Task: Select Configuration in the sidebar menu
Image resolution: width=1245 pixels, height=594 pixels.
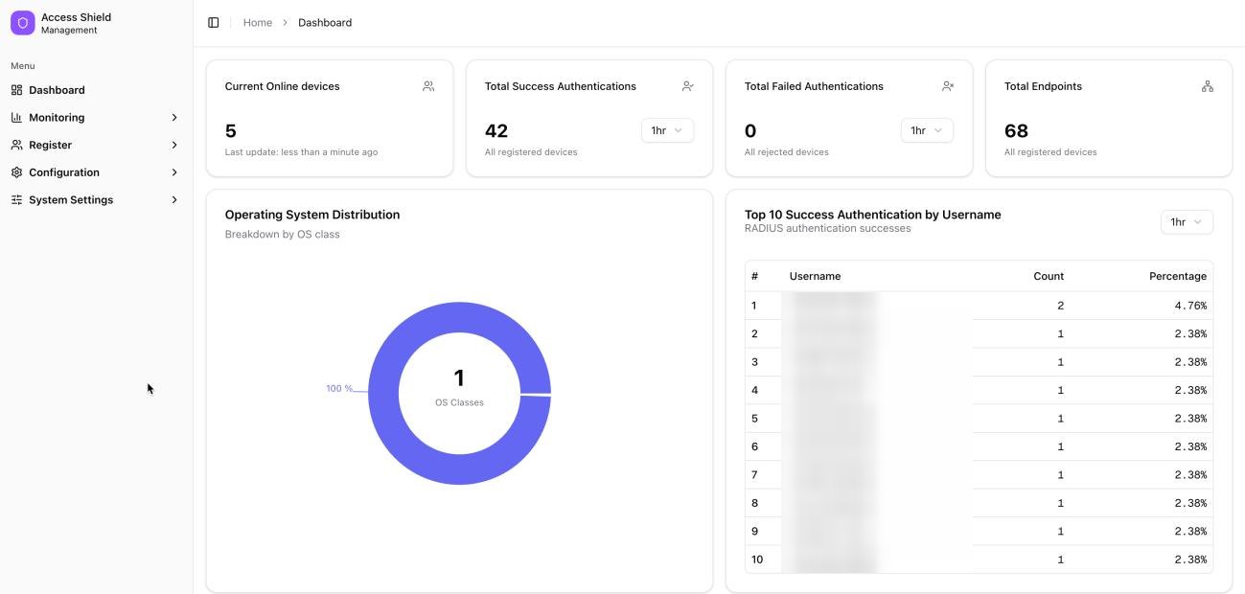Action: pos(96,172)
